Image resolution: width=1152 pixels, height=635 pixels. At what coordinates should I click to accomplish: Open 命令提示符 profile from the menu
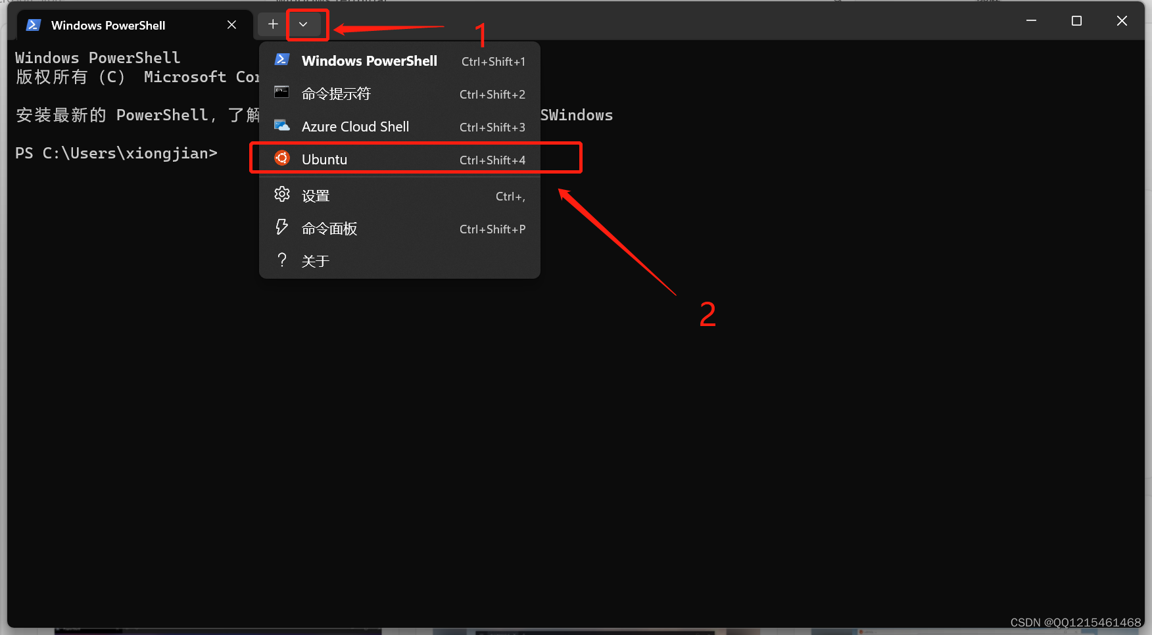click(400, 94)
